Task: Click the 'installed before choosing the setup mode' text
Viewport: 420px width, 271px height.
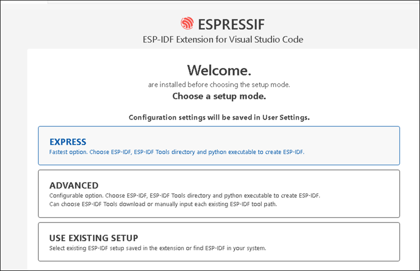Action: pos(219,84)
